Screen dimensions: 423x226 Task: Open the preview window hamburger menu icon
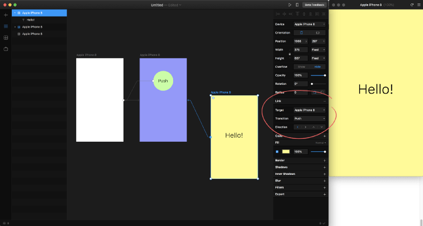tap(419, 5)
